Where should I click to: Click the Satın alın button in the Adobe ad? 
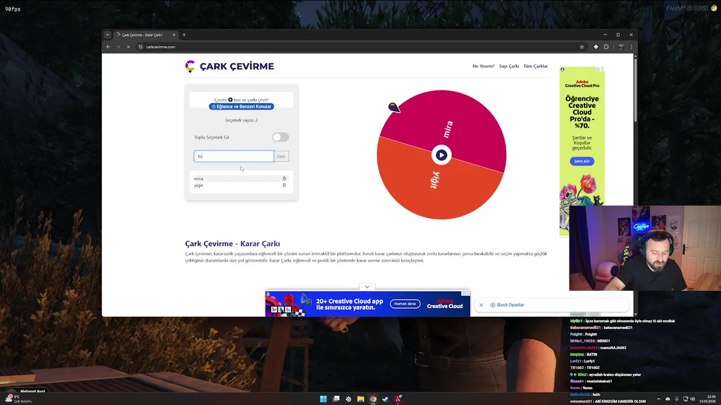click(x=582, y=161)
